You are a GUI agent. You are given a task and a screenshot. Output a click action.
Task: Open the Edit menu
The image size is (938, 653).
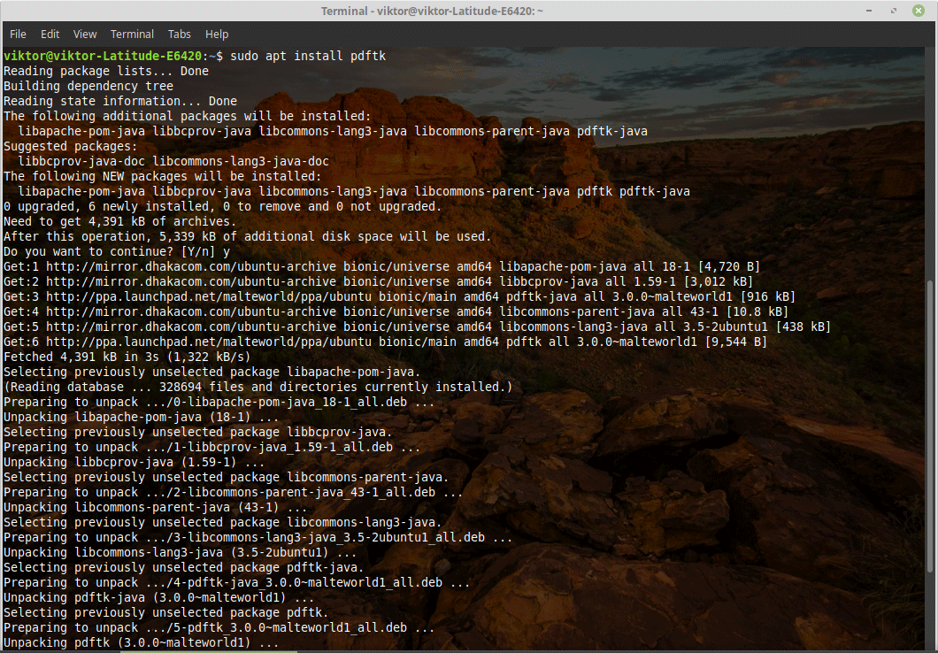[50, 35]
